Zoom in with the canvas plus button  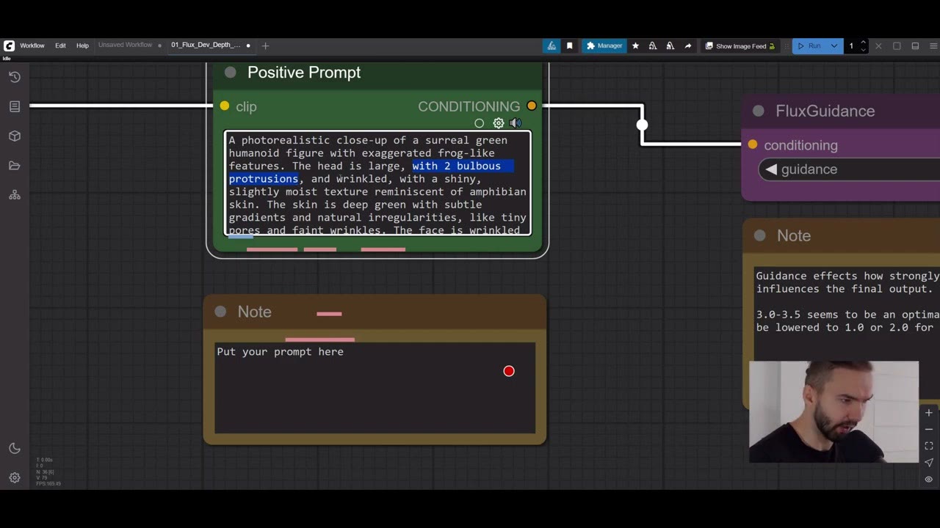click(929, 413)
